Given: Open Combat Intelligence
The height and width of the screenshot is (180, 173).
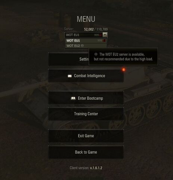Looking at the screenshot, I should coord(86,76).
